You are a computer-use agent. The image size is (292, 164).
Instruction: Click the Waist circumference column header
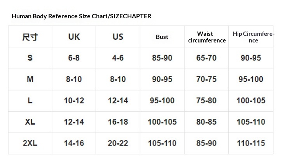click(206, 37)
